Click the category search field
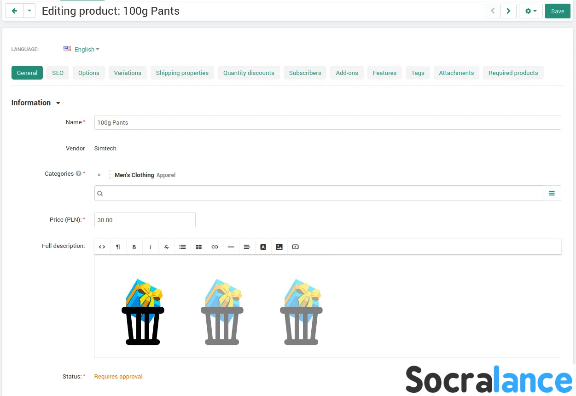Screen dimensions: 576x396 319,193
